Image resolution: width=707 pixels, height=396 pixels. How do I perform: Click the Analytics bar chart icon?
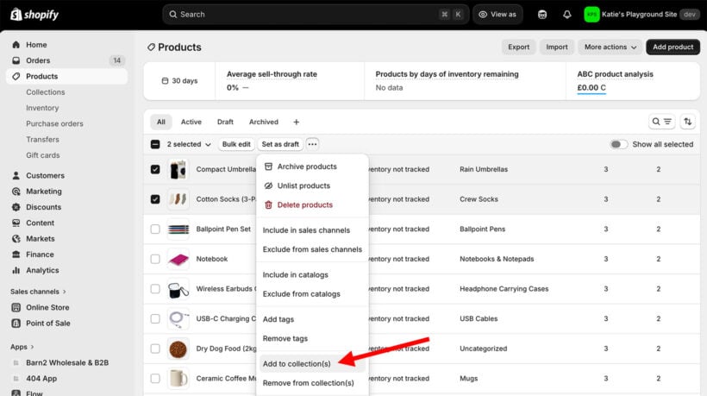16,270
